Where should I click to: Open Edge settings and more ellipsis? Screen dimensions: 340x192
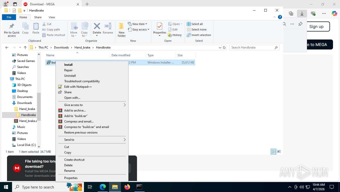[324, 13]
